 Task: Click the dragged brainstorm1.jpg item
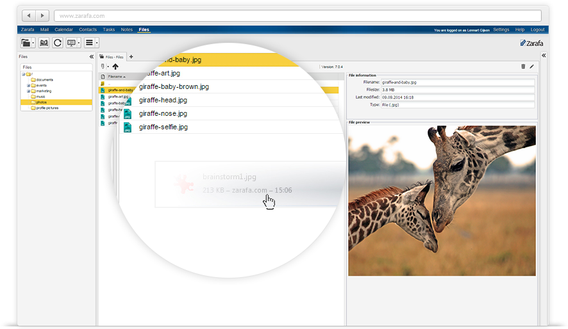(250, 184)
